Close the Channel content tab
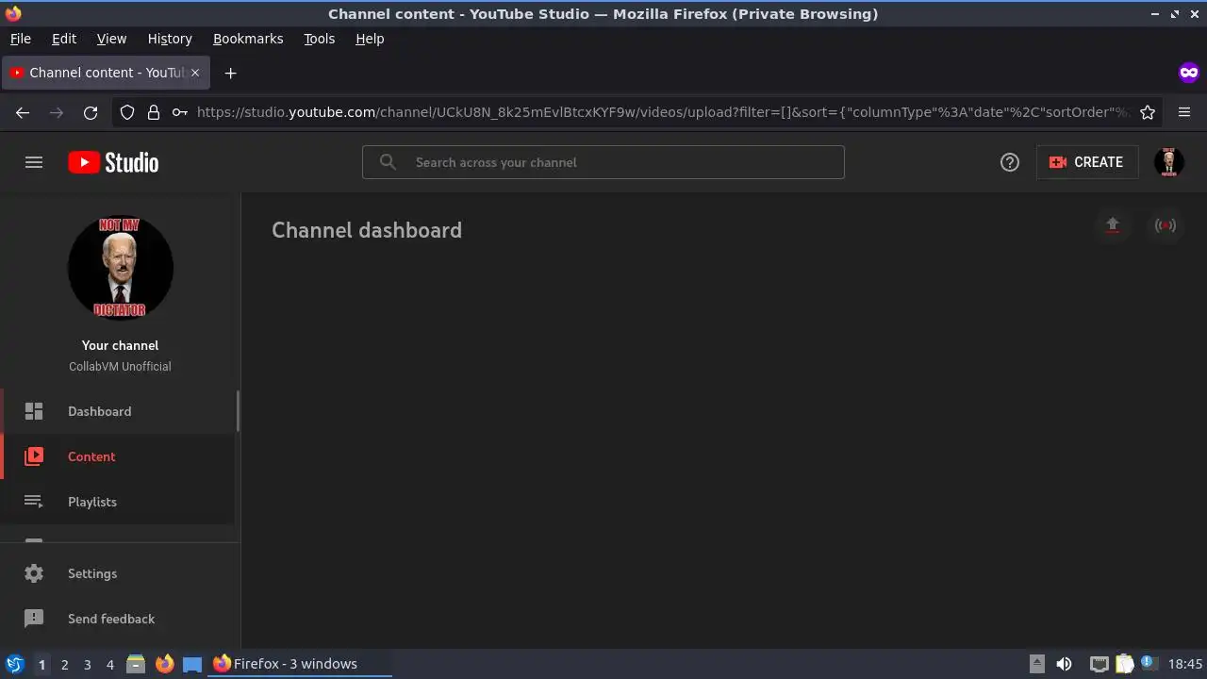The width and height of the screenshot is (1207, 679). tap(195, 73)
